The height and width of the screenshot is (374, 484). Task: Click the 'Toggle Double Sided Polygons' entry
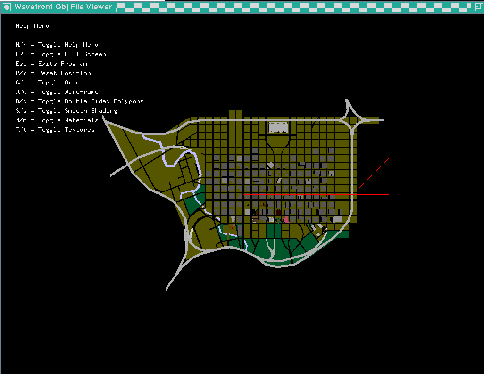pos(79,101)
